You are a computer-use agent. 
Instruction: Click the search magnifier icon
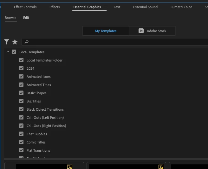click(27, 42)
